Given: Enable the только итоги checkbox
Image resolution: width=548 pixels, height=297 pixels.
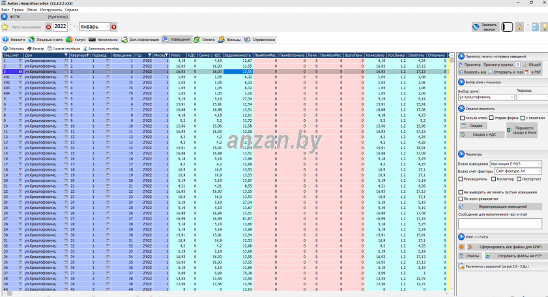Looking at the screenshot, I should [462, 118].
